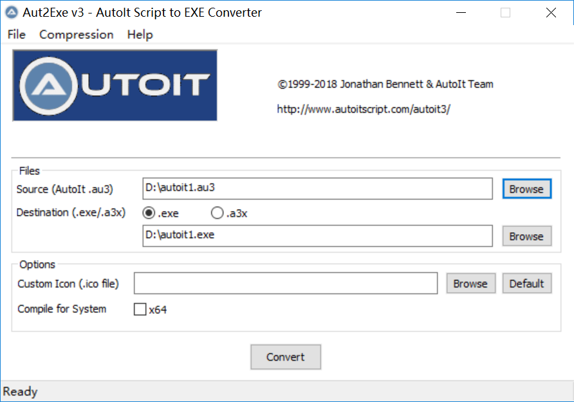This screenshot has height=402, width=574.
Task: Open the Compression menu
Action: 76,34
